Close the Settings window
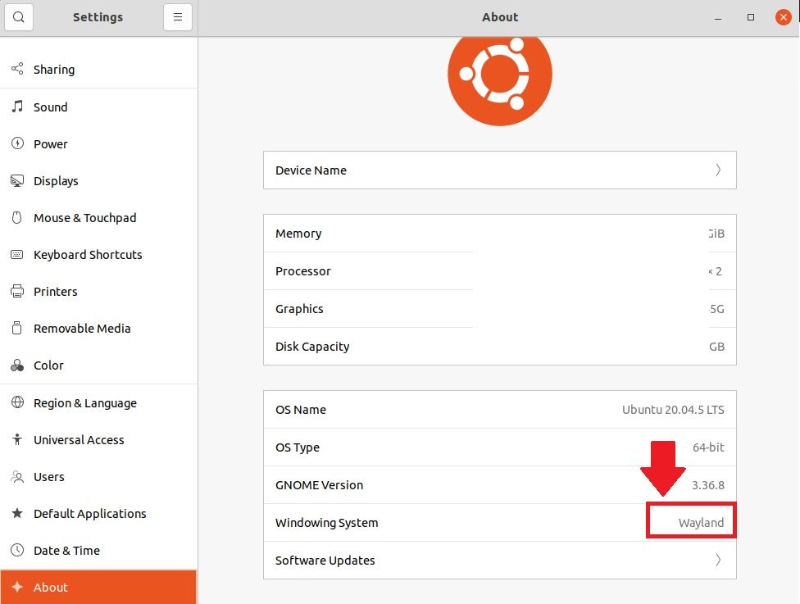Image resolution: width=800 pixels, height=604 pixels. [x=783, y=17]
